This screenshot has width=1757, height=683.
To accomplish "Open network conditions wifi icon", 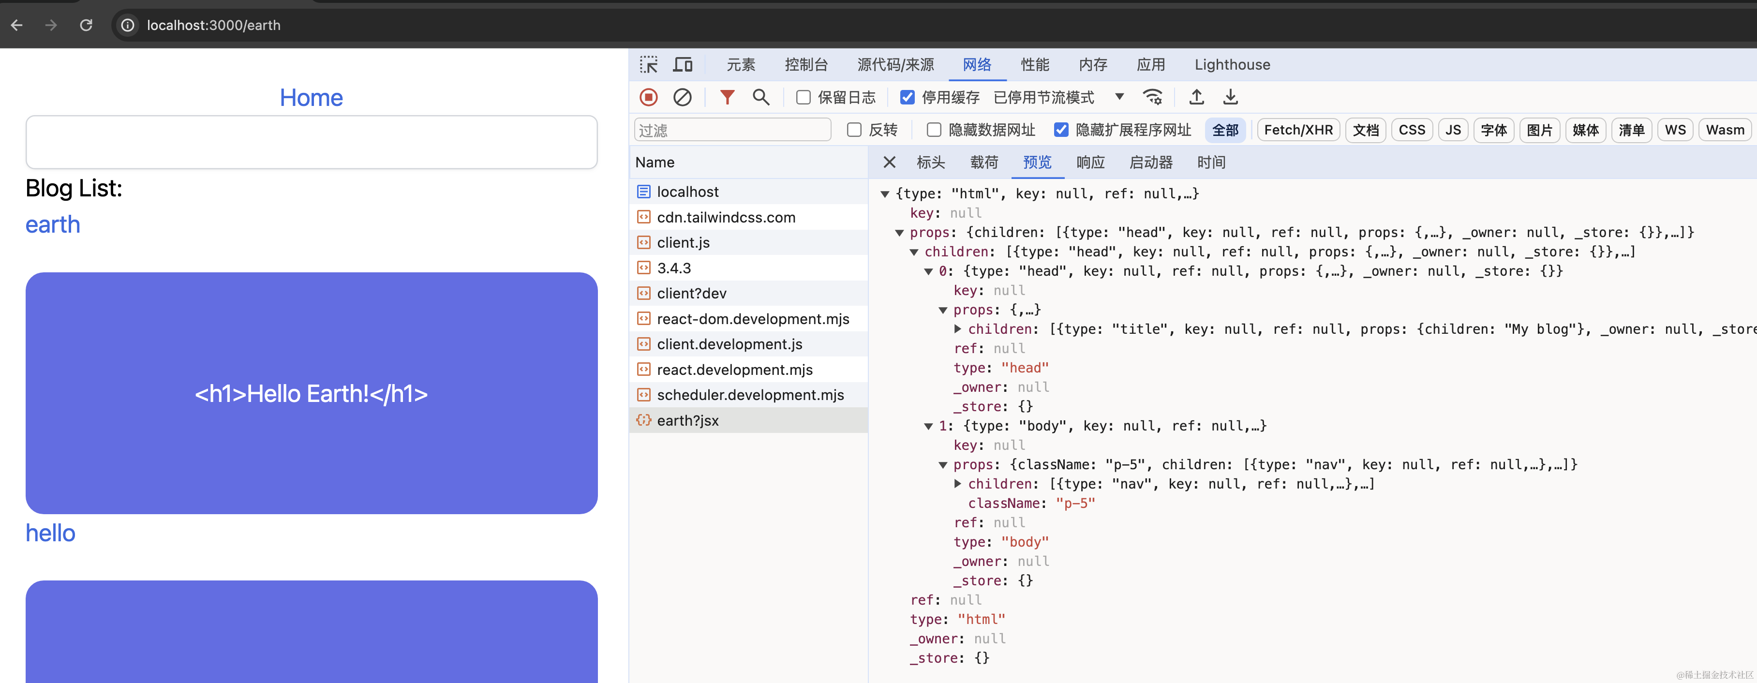I will pos(1153,98).
